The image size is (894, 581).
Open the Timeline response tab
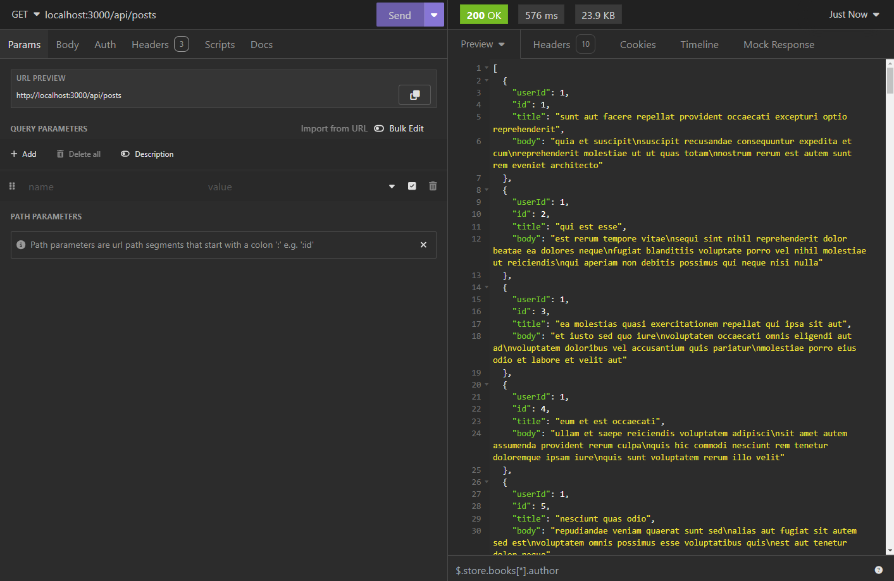(x=699, y=44)
